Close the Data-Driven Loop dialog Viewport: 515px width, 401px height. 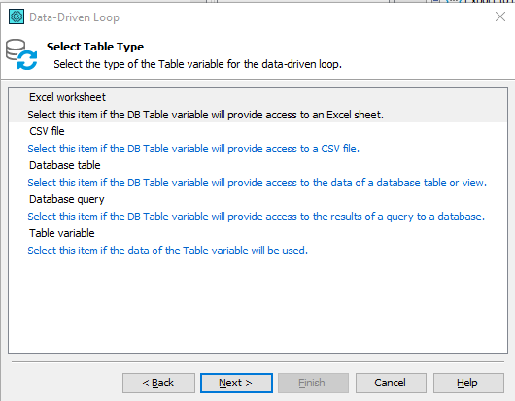click(x=500, y=17)
